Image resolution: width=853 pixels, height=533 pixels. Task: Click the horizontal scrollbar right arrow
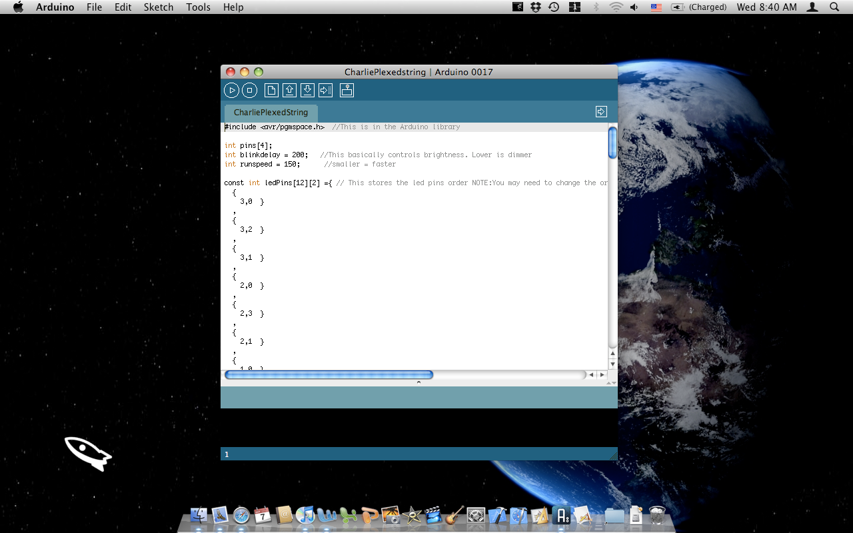(x=602, y=375)
